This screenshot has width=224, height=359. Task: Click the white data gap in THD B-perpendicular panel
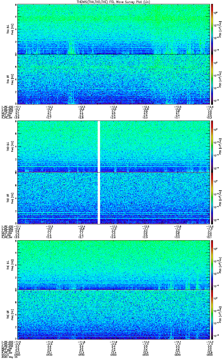point(99,146)
